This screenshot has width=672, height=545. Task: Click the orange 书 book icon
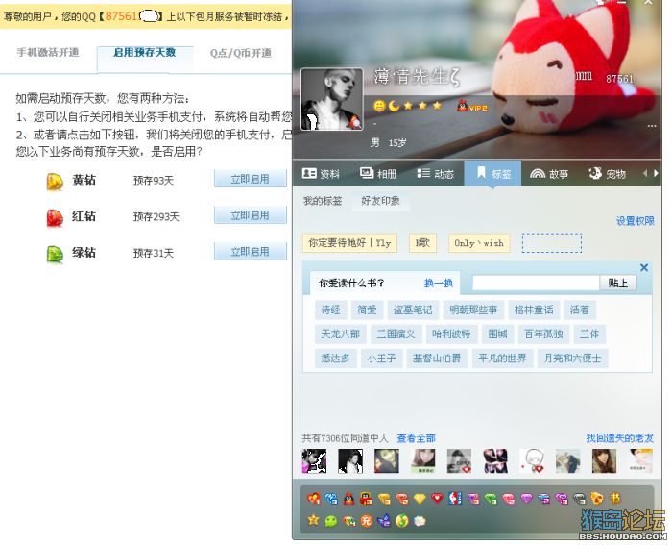[x=615, y=498]
